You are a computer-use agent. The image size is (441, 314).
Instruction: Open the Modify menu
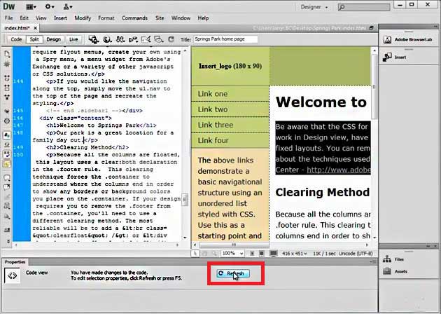83,18
